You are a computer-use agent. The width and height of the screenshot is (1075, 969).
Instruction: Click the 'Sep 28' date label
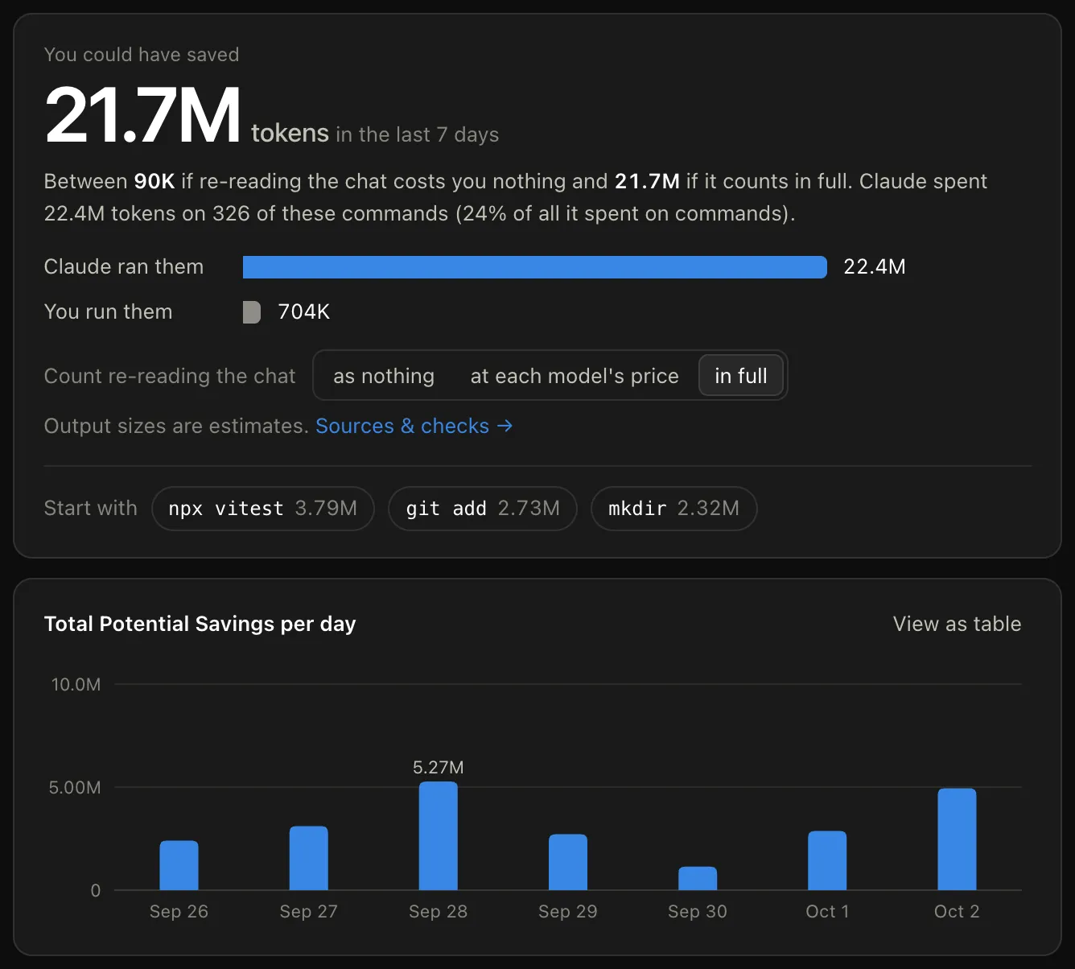pos(439,912)
